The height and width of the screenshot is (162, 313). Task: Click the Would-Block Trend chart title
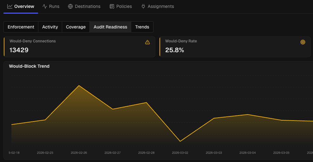click(x=29, y=66)
